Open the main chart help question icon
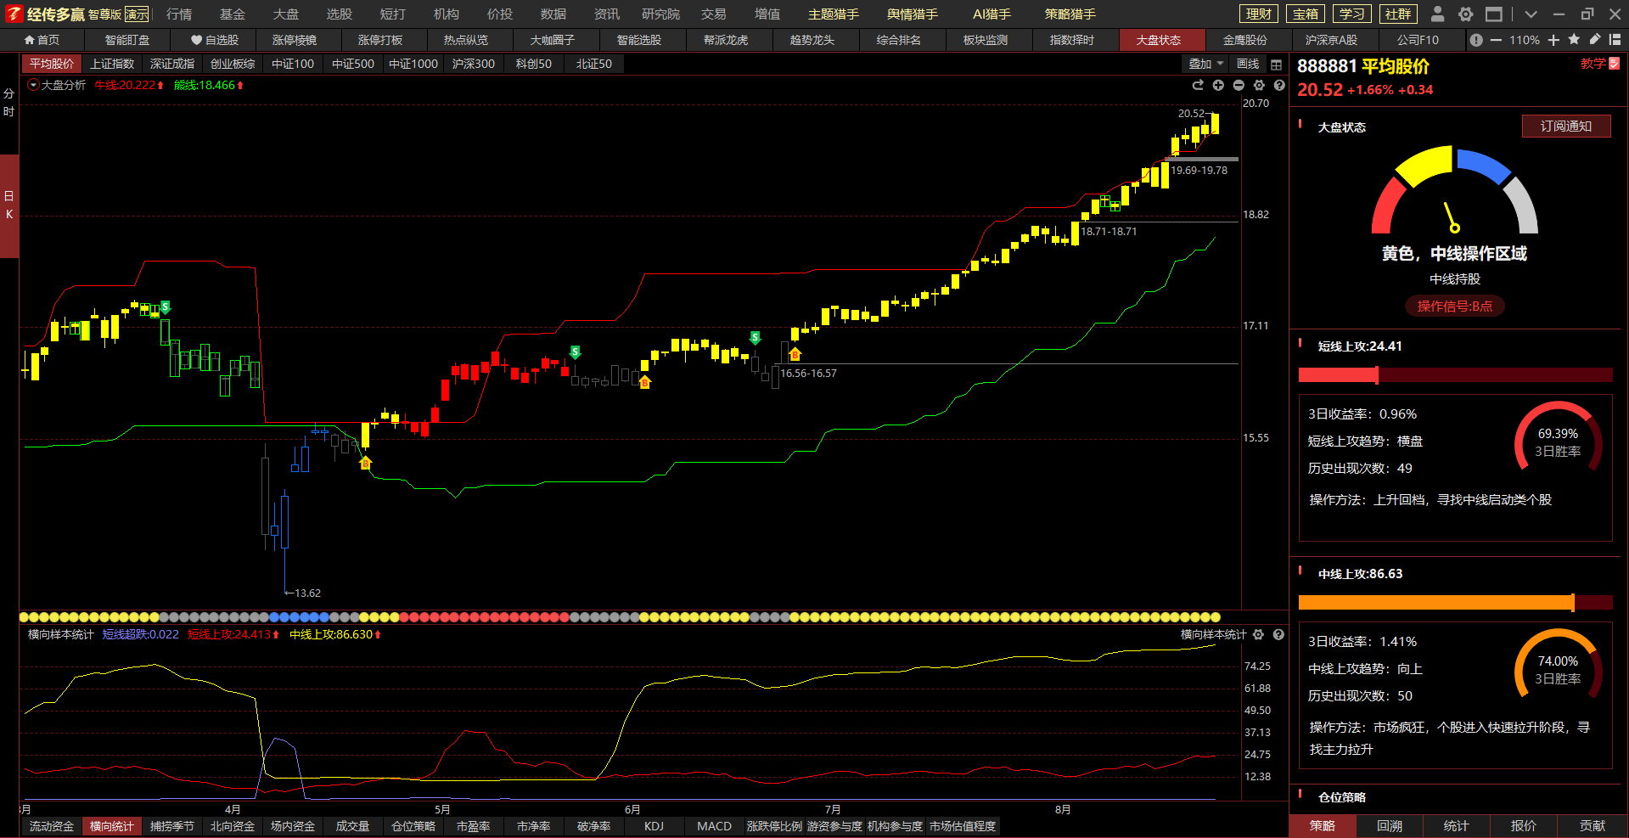The height and width of the screenshot is (838, 1629). 1279,85
